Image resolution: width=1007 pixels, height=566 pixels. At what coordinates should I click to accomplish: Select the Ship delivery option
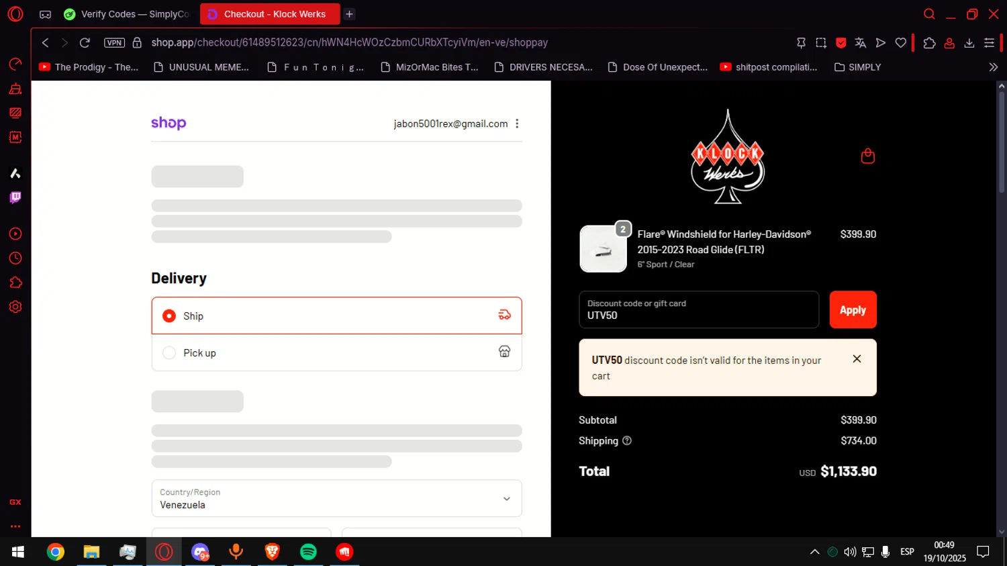[336, 316]
